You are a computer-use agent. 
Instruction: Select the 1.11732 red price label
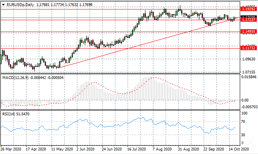(248, 48)
